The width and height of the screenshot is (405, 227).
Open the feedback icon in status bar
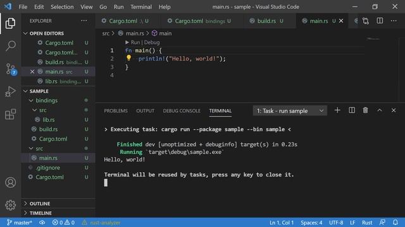[x=382, y=223]
